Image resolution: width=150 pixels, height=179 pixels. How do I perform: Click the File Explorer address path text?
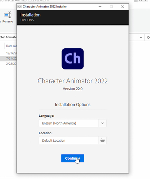pyautogui.click(x=8, y=37)
